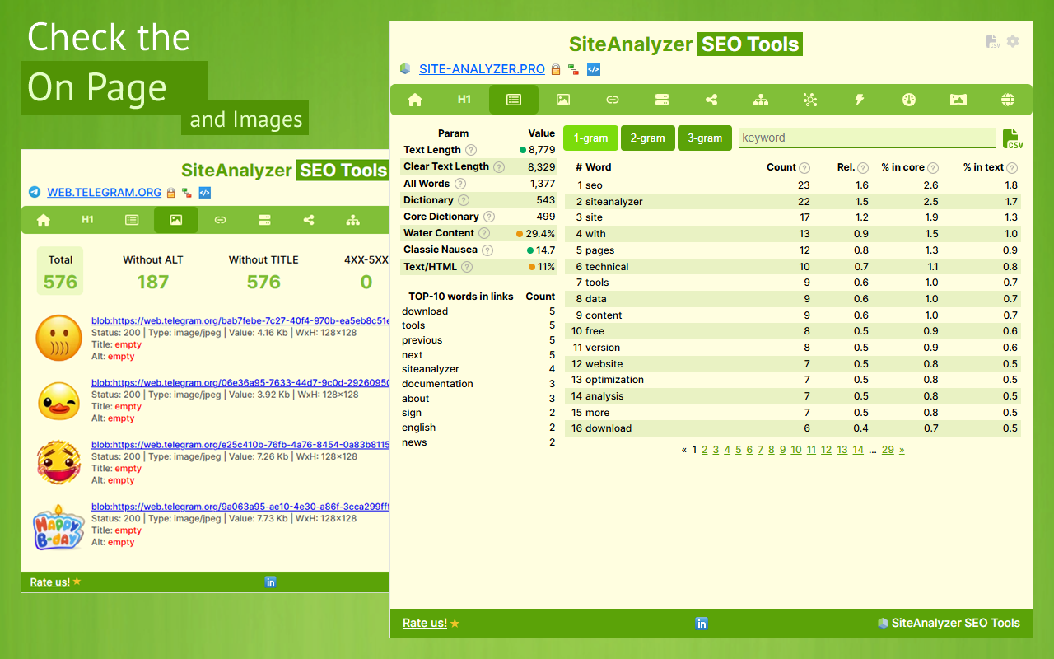Click the Share icon in the toolbar
The height and width of the screenshot is (659, 1054).
pos(711,100)
